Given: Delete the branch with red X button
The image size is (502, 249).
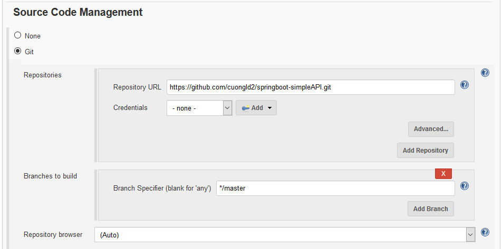Looking at the screenshot, I should click(x=443, y=173).
